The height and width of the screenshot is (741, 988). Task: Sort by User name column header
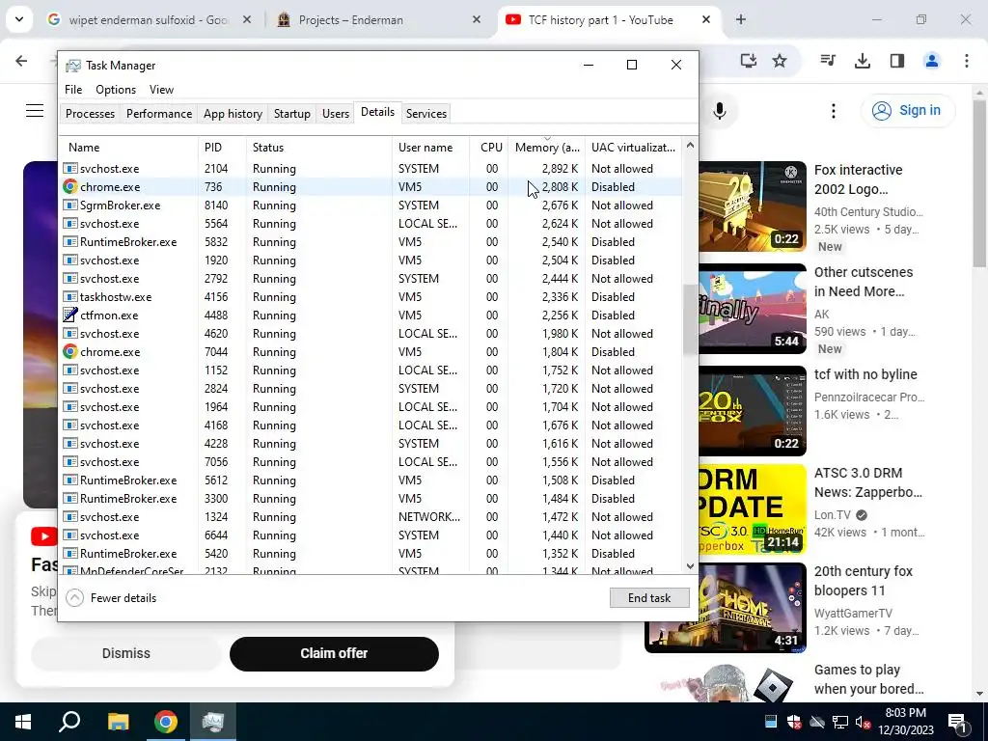point(431,148)
